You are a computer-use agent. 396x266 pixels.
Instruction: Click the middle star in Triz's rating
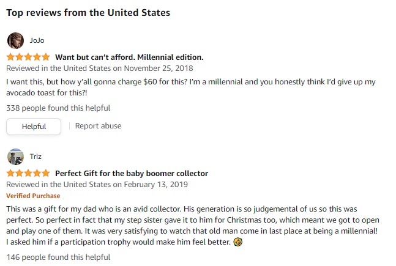[28, 173]
